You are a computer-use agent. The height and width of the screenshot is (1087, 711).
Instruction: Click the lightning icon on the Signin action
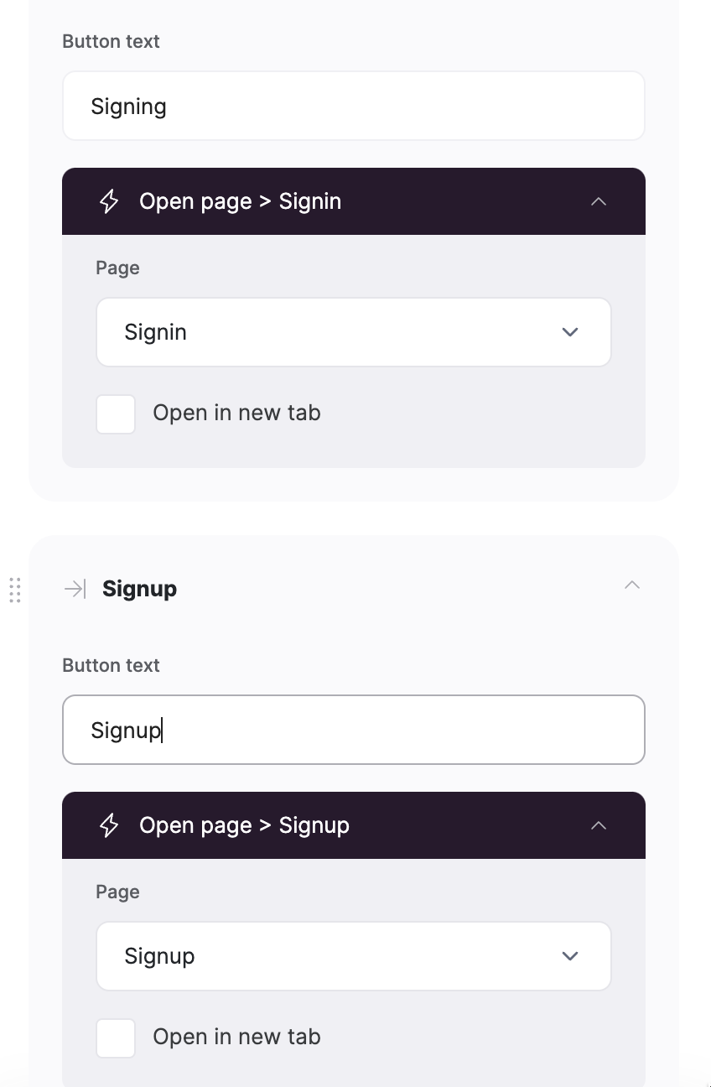(108, 201)
